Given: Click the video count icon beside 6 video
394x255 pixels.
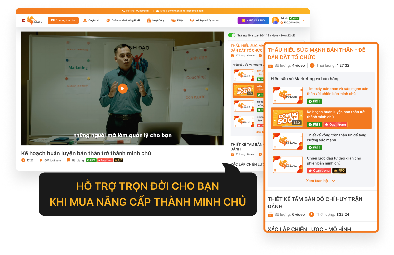Looking at the screenshot, I should 270,214.
